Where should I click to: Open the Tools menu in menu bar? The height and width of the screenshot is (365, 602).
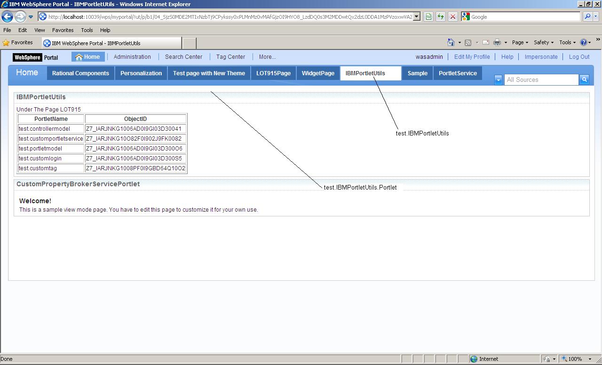coord(87,30)
